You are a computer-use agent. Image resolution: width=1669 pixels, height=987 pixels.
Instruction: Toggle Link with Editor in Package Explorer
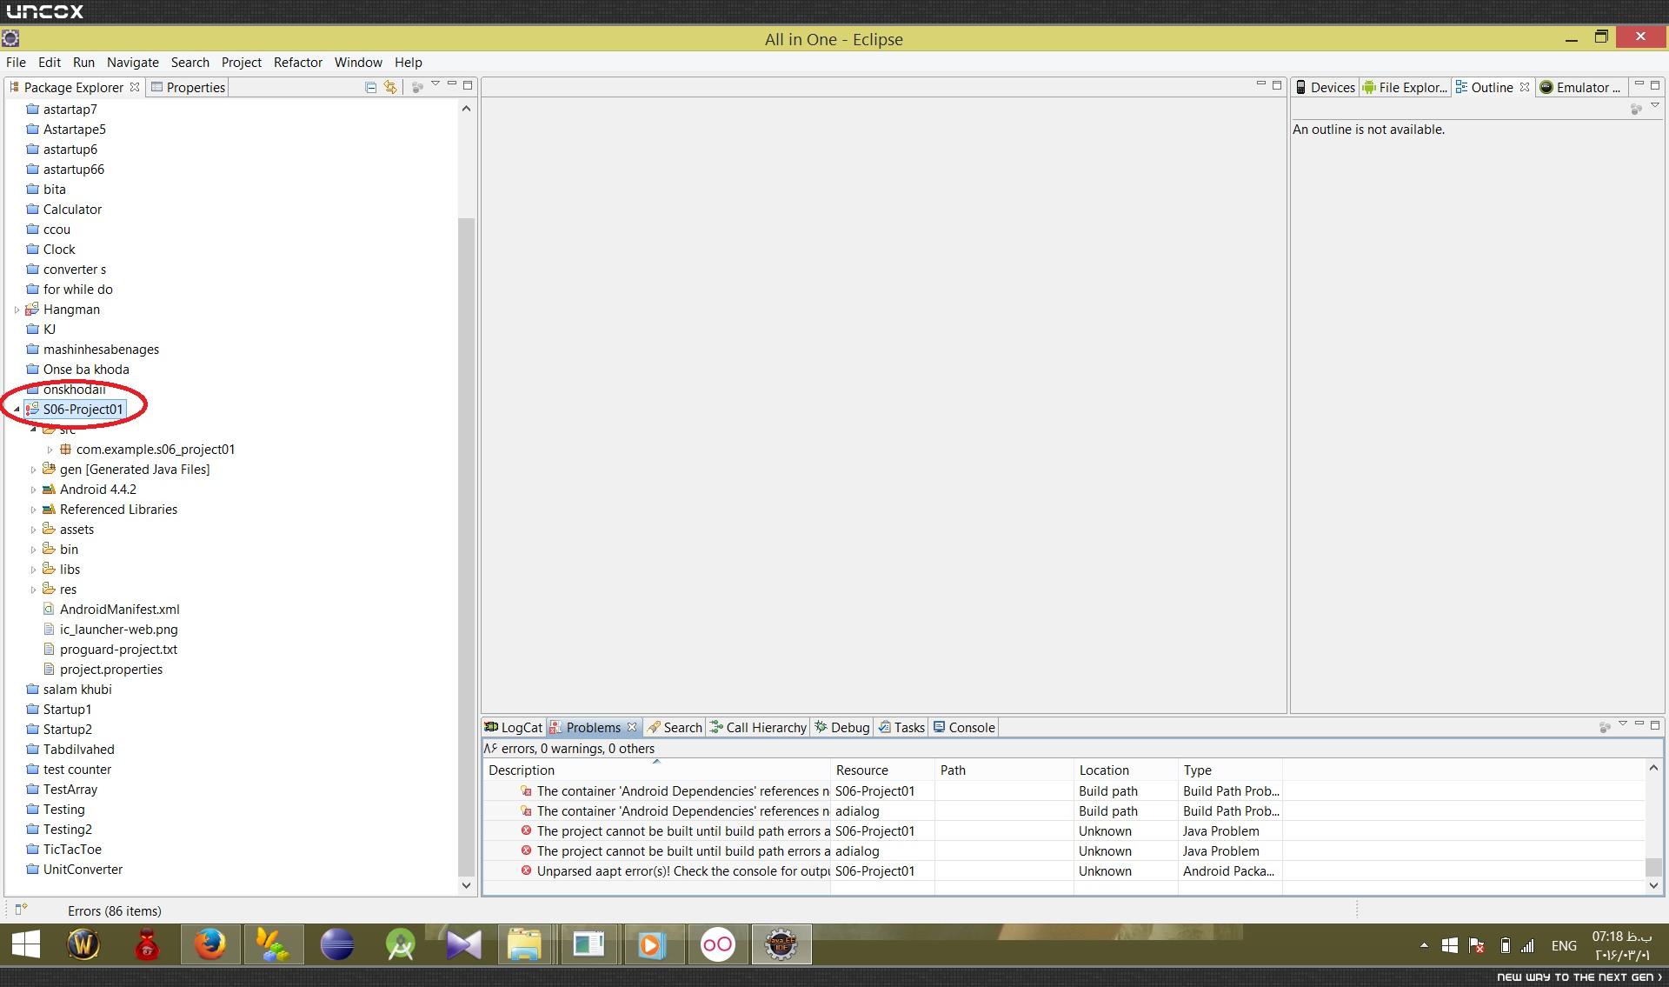(x=391, y=87)
